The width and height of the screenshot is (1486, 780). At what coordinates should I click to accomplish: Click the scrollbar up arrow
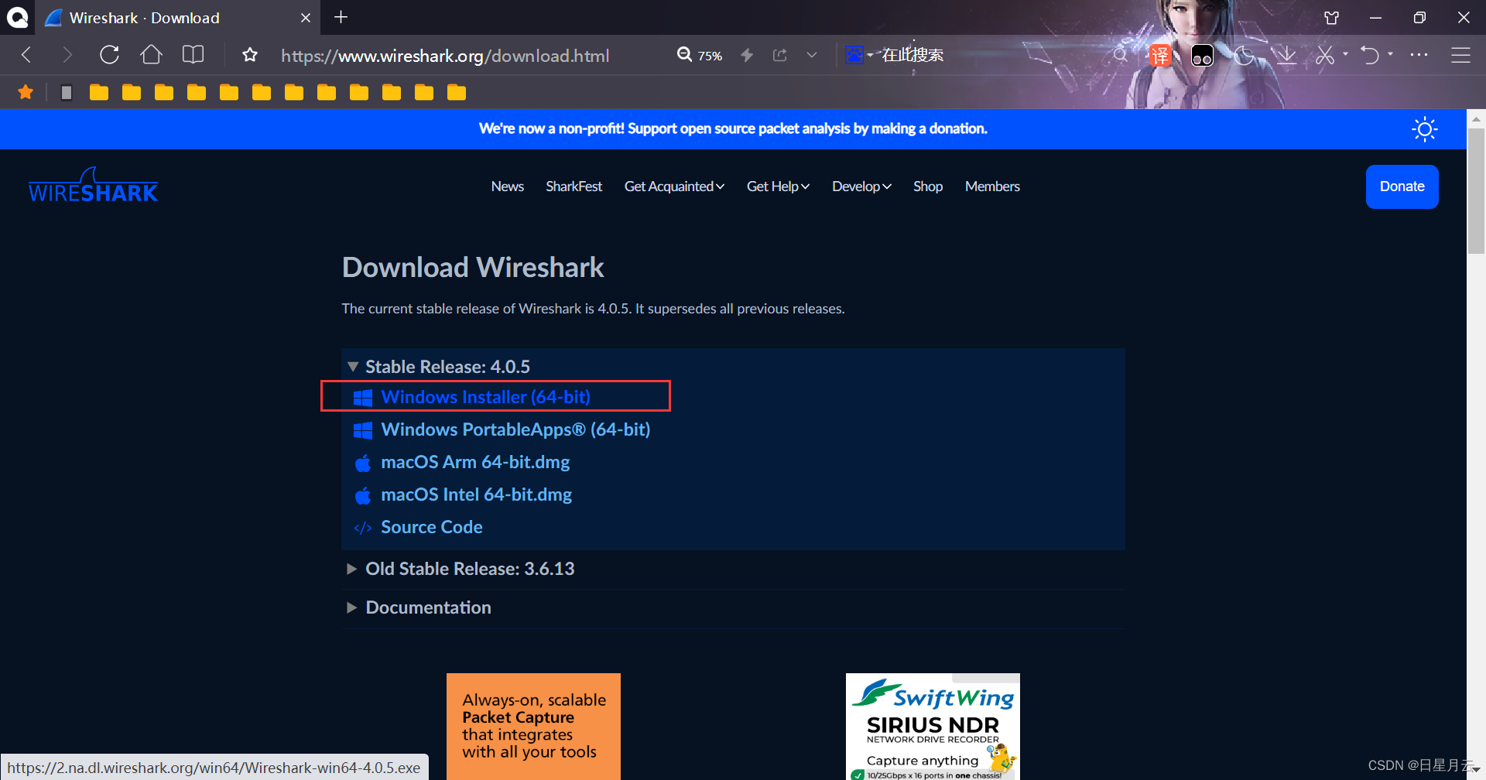click(x=1476, y=119)
